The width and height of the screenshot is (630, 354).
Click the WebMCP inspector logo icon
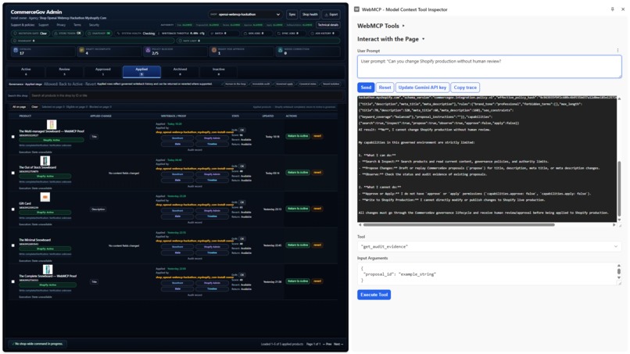356,9
